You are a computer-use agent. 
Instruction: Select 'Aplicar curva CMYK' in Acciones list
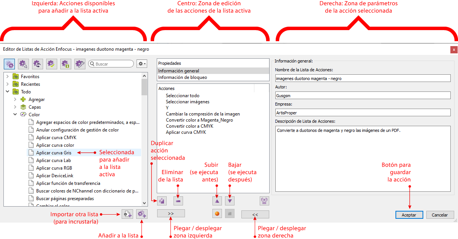(186, 132)
